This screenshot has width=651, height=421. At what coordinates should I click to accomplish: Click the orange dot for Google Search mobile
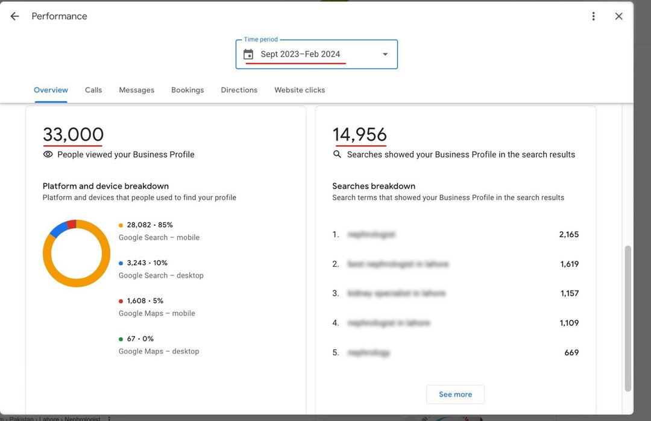coord(121,225)
